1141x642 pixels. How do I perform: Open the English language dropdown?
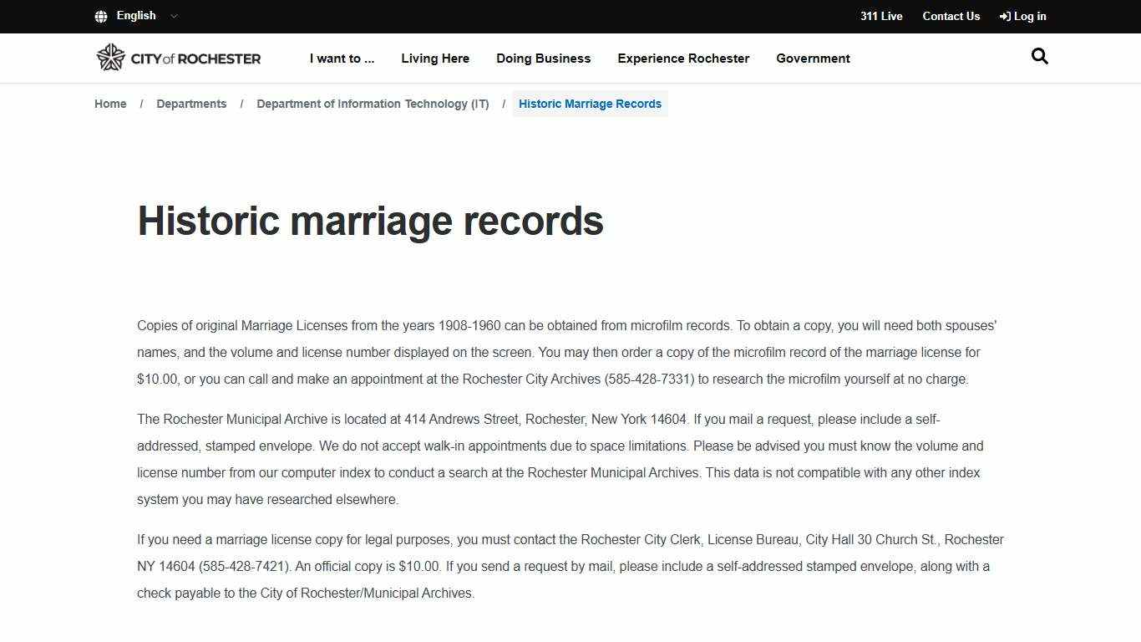(173, 16)
